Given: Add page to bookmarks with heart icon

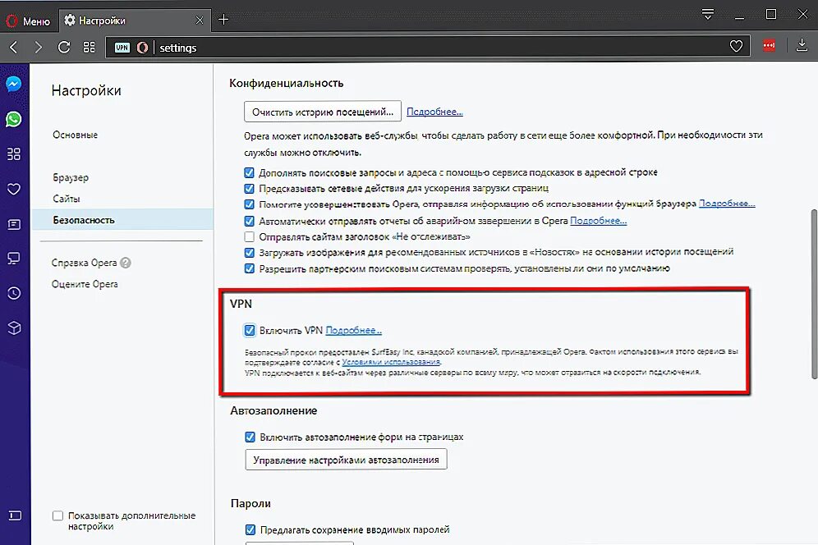Looking at the screenshot, I should [x=736, y=47].
